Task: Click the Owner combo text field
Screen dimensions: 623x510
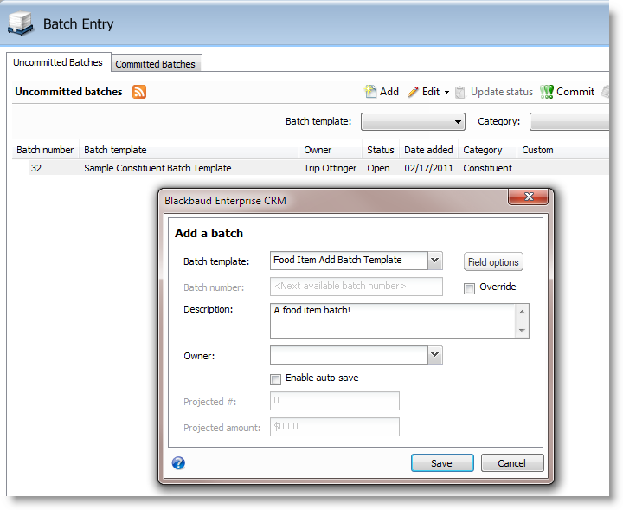Action: tap(350, 354)
